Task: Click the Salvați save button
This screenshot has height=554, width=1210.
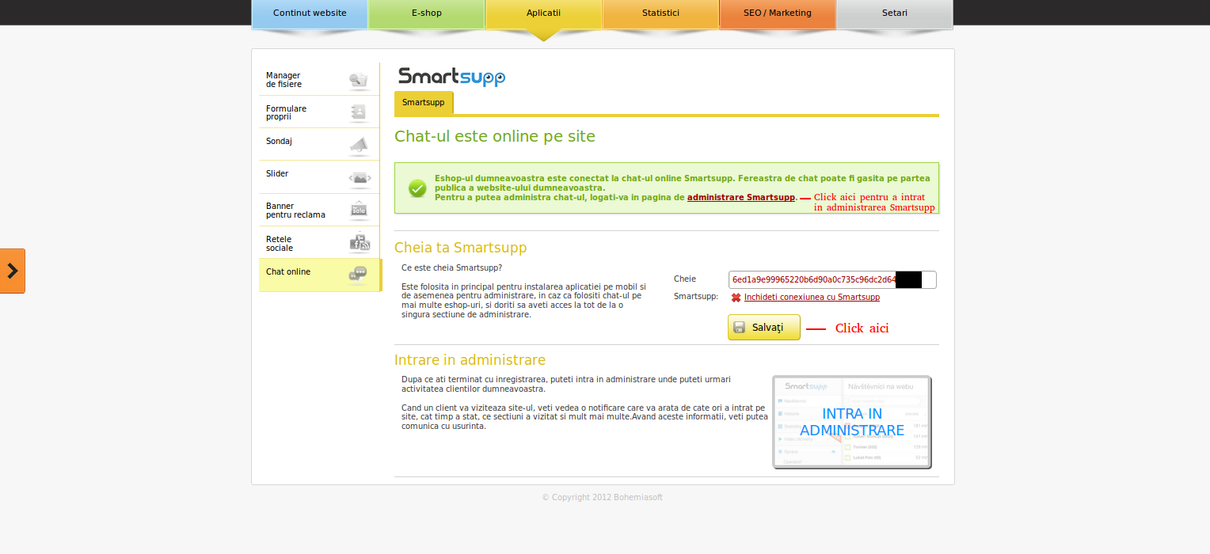Action: 764,327
